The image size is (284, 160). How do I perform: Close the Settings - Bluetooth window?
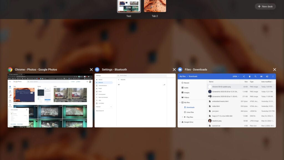tap(174, 69)
